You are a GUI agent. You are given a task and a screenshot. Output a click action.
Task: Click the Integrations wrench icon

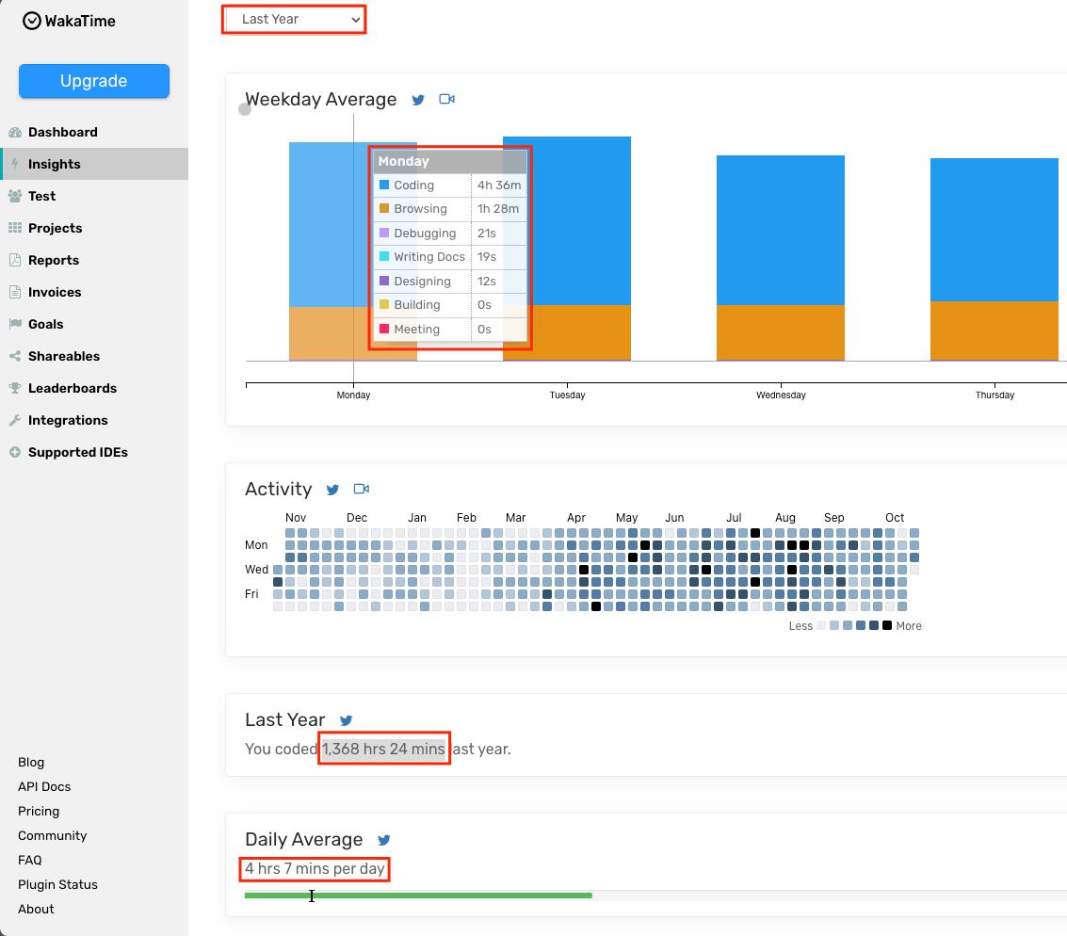tap(15, 420)
